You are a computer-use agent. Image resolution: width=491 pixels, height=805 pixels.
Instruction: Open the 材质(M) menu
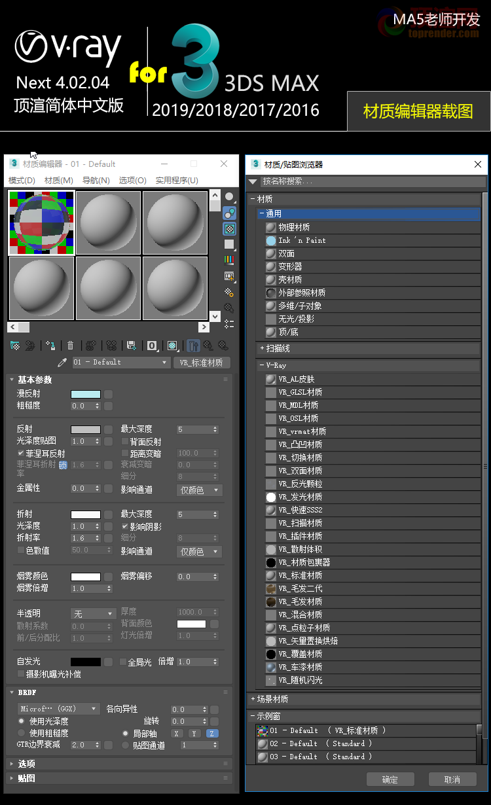point(58,181)
